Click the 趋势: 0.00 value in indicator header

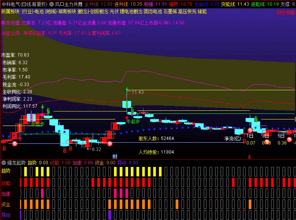click(x=38, y=163)
